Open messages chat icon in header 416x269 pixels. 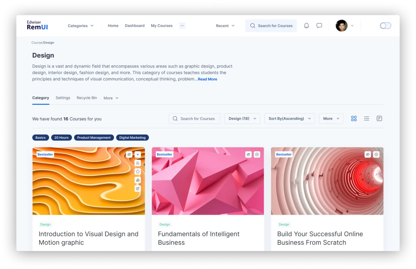click(x=319, y=25)
